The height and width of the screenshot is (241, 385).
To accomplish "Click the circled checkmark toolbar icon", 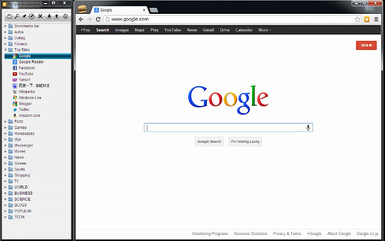I will pos(32,16).
